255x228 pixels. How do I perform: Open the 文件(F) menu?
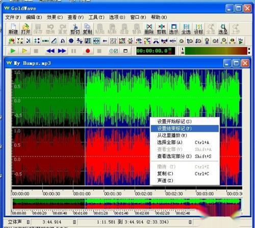[x=13, y=17]
